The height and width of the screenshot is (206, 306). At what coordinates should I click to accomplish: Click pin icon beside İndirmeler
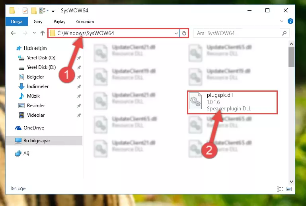click(x=79, y=86)
